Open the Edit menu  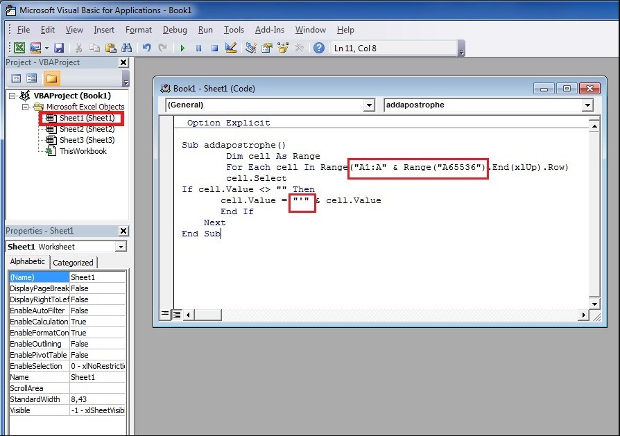48,30
